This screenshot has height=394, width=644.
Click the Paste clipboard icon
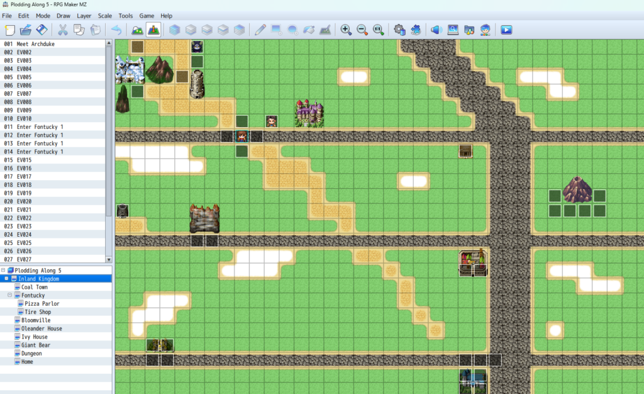(x=96, y=30)
